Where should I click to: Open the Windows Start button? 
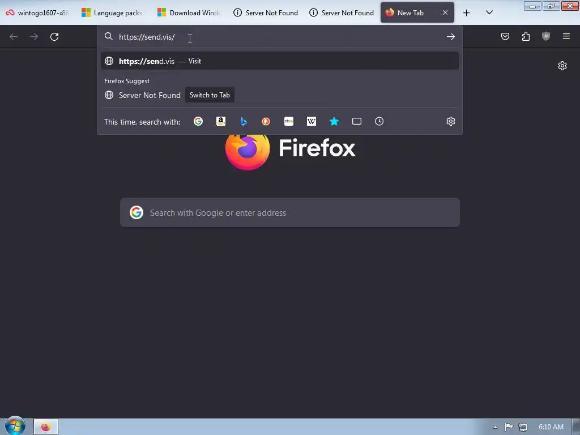tap(15, 426)
